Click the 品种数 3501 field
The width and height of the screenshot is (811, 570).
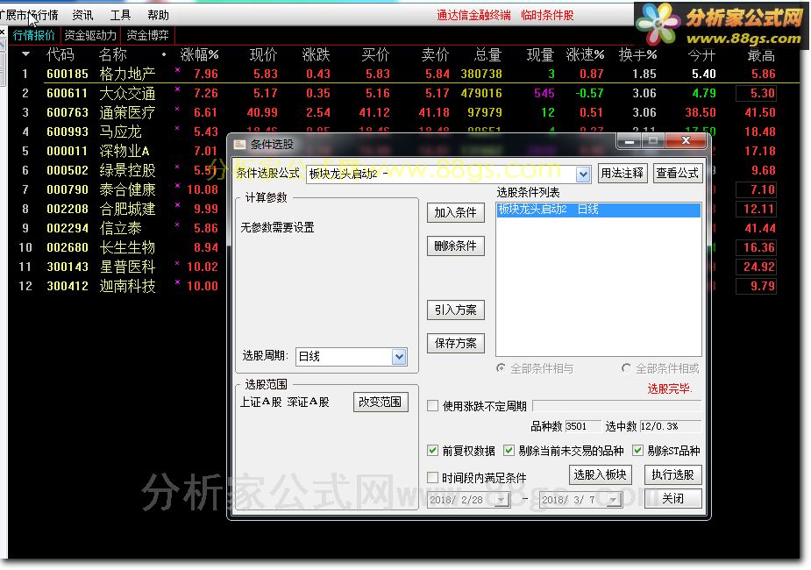pos(583,426)
